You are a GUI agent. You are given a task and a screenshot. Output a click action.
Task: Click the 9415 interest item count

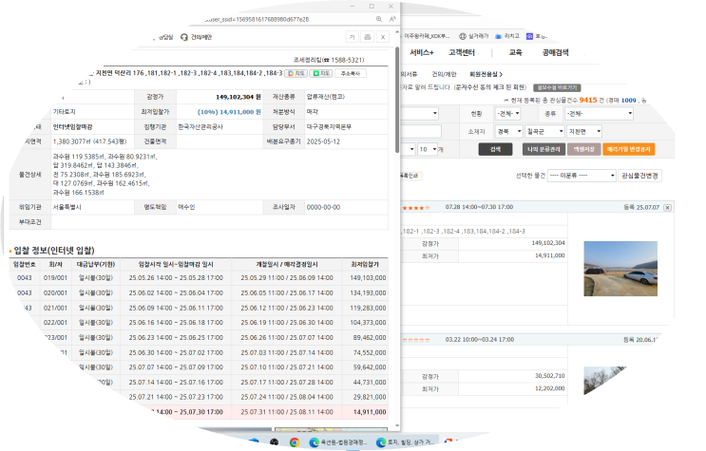(588, 100)
